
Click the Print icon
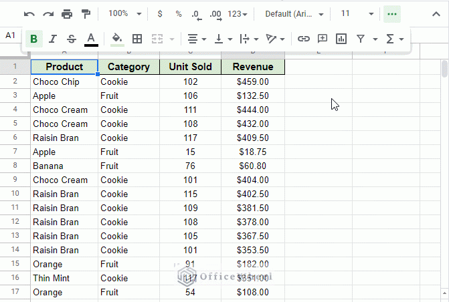click(67, 14)
